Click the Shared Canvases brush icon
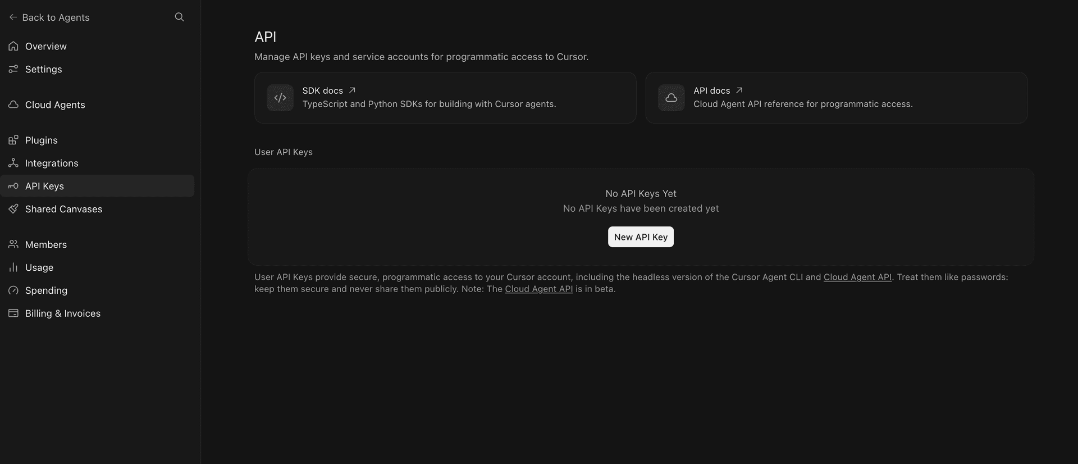This screenshot has width=1078, height=464. (13, 209)
